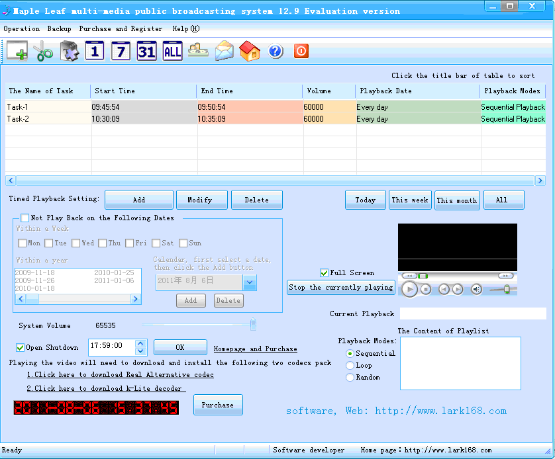Image resolution: width=555 pixels, height=459 pixels.
Task: Click the red power exit icon
Action: point(301,51)
